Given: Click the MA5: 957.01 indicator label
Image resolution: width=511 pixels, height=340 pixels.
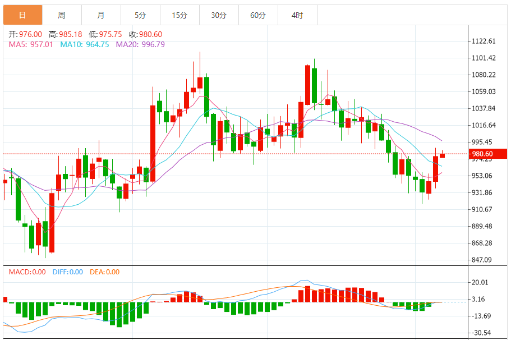Looking at the screenshot, I should (31, 44).
